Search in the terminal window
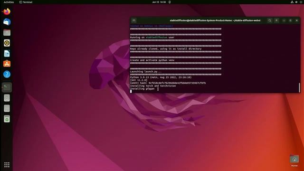The width and height of the screenshot is (304, 171). point(270,20)
